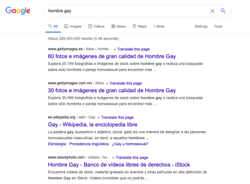Click the search box containing 'hombre gay'
Image resolution: width=250 pixels, height=184 pixels.
[x=137, y=11]
